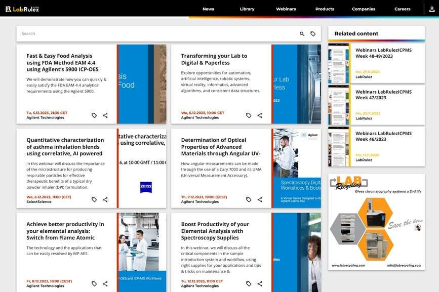The width and height of the screenshot is (439, 292).
Task: Click the Spectroscopy Digital Workshops image
Action: (x=297, y=169)
